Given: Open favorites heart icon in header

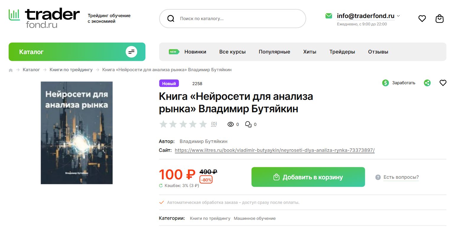Looking at the screenshot, I should (422, 19).
